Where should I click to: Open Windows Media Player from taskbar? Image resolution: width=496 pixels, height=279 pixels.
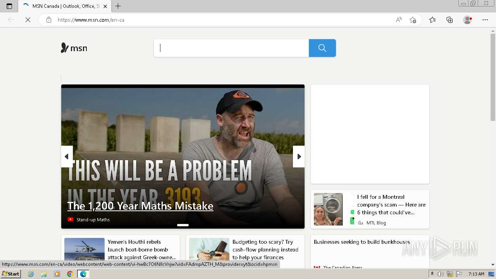point(57,274)
